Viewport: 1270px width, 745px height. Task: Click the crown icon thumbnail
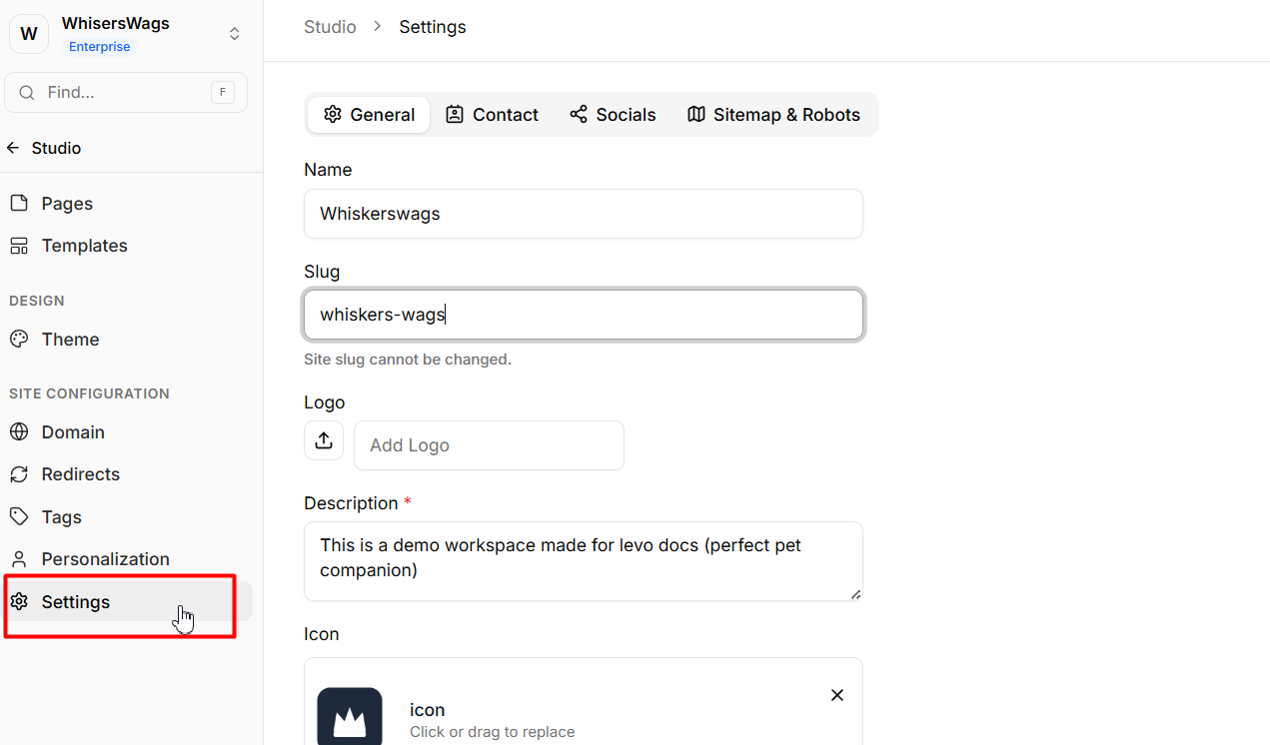coord(350,716)
